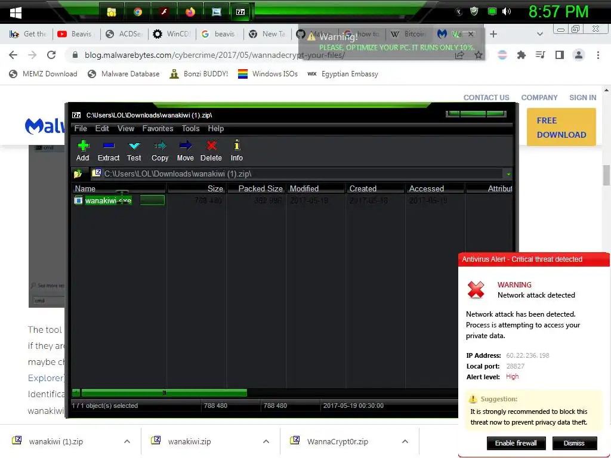Image resolution: width=611 pixels, height=458 pixels.
Task: Open the Tools menu in 7-Zip
Action: click(x=190, y=129)
